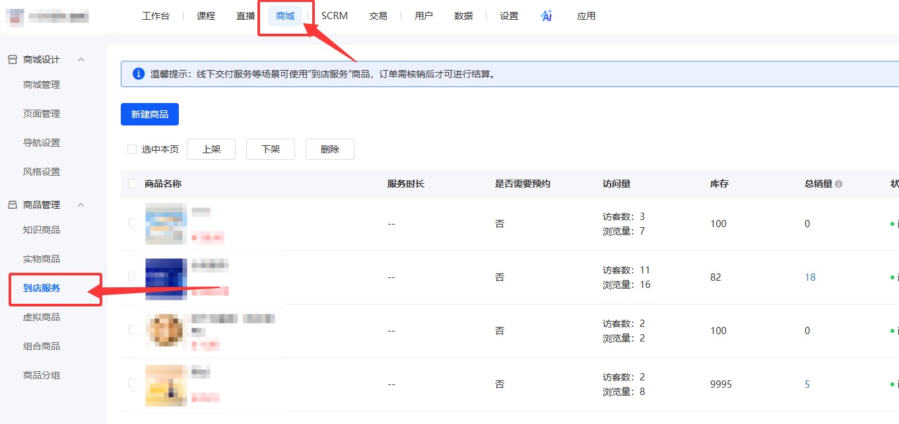Select 到店服务 in the sidebar

pyautogui.click(x=42, y=288)
